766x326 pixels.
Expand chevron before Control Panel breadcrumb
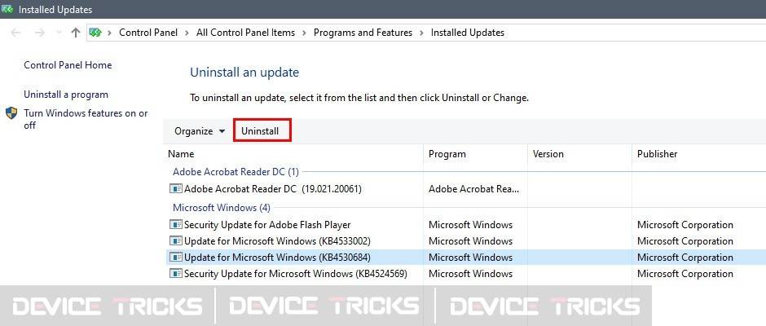[x=110, y=33]
